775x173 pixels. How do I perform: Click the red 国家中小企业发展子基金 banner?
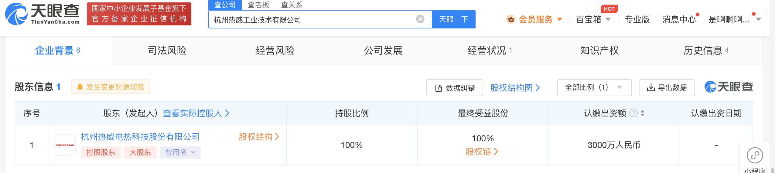click(x=139, y=14)
